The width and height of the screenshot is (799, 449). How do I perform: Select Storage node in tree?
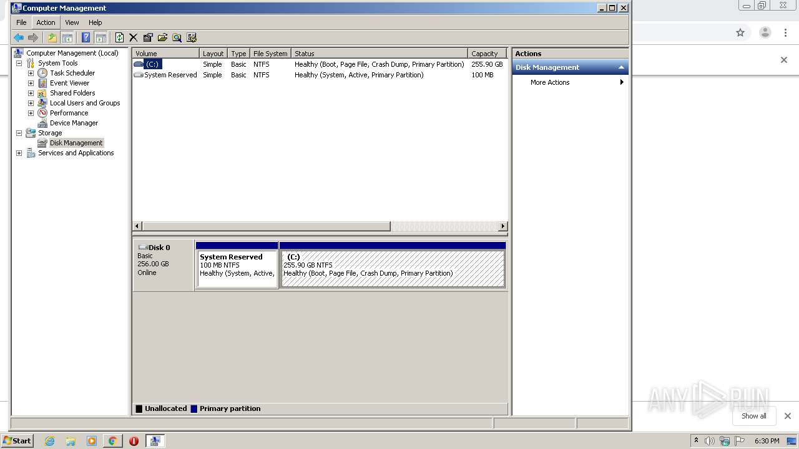(x=50, y=133)
